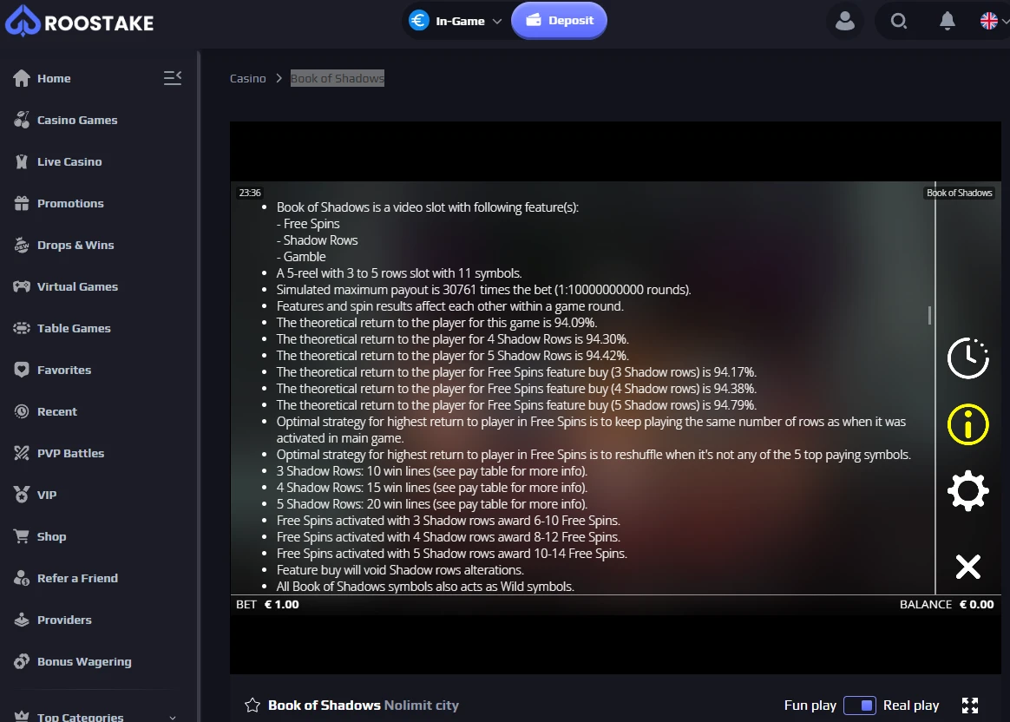Image resolution: width=1010 pixels, height=722 pixels.
Task: Click the Book of Shadows breadcrumb
Action: 337,79
